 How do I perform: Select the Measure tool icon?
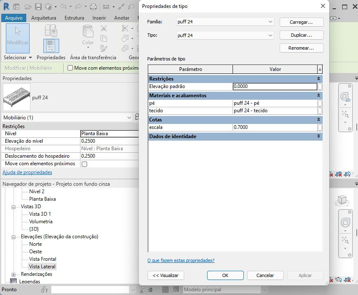106,6
